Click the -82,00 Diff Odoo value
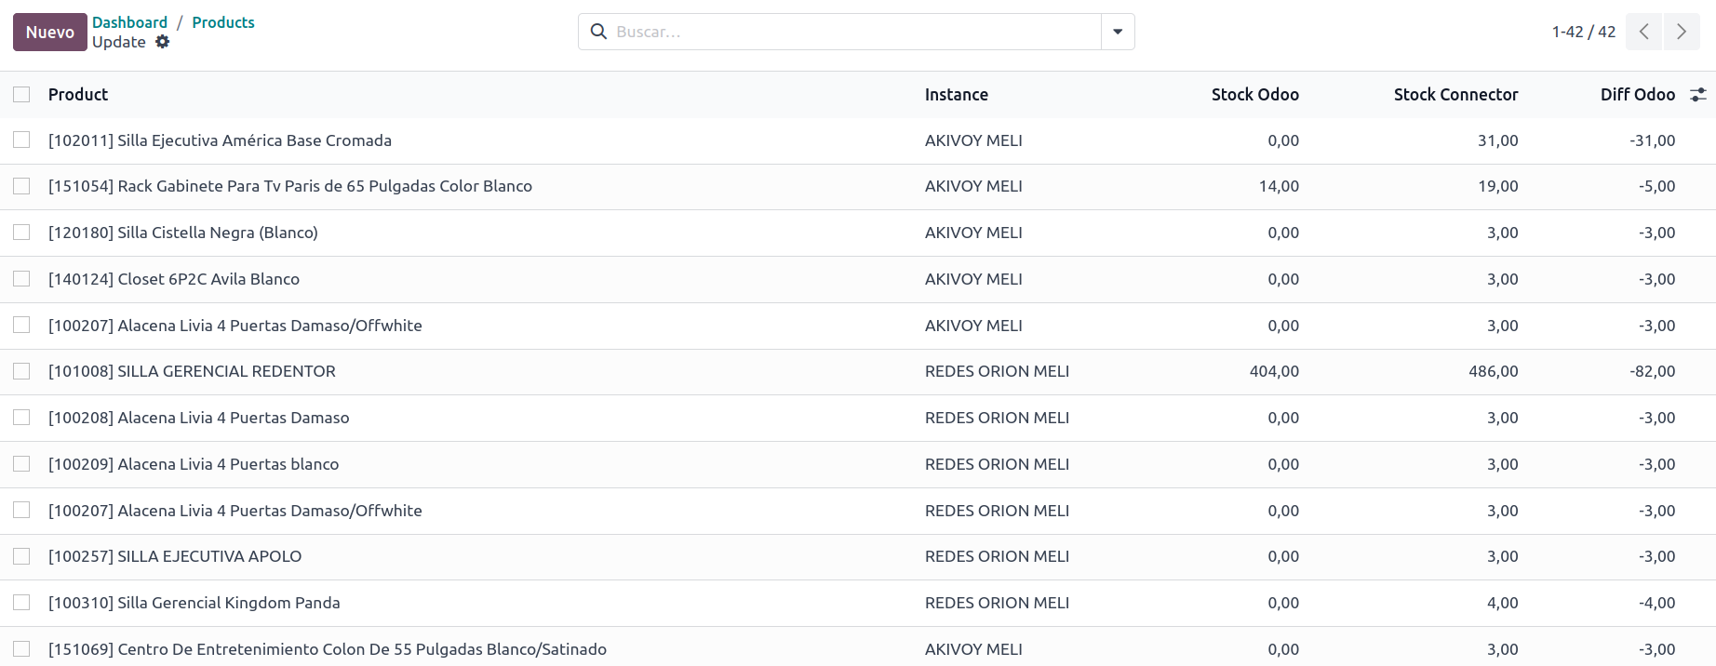Screen dimensions: 1716x666 [x=1653, y=371]
